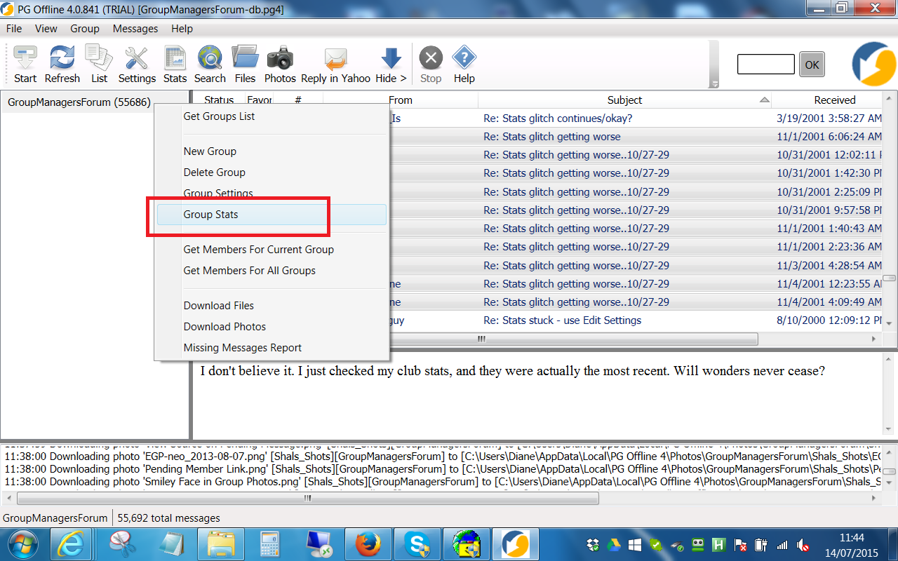Click the message body text pane

(x=538, y=395)
